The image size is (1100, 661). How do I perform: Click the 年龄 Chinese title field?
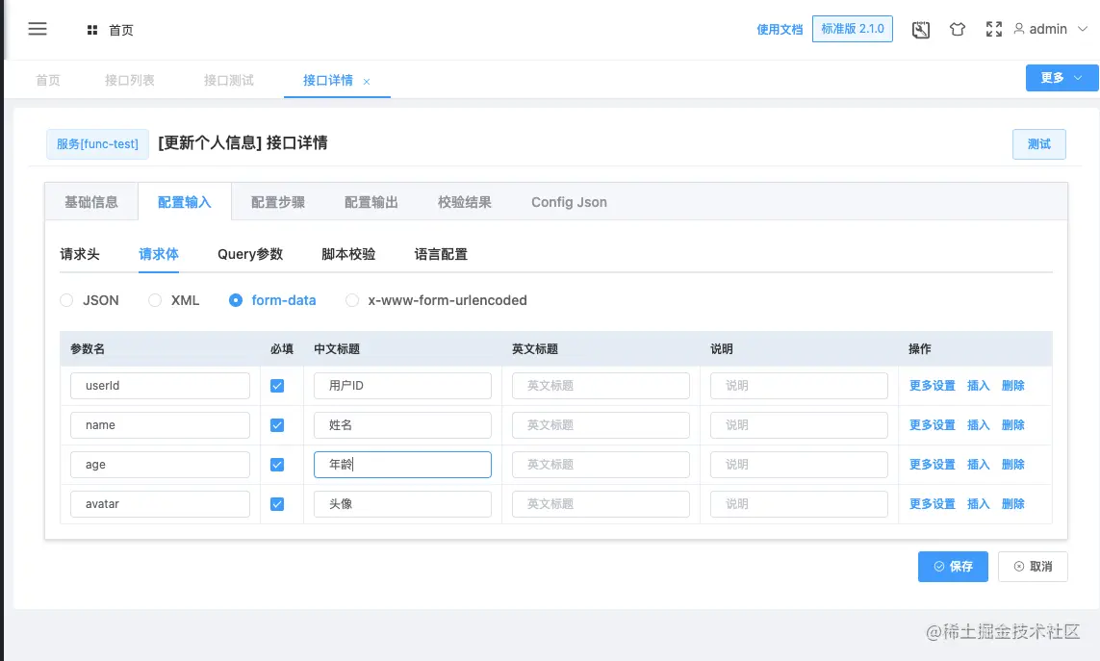click(x=402, y=465)
